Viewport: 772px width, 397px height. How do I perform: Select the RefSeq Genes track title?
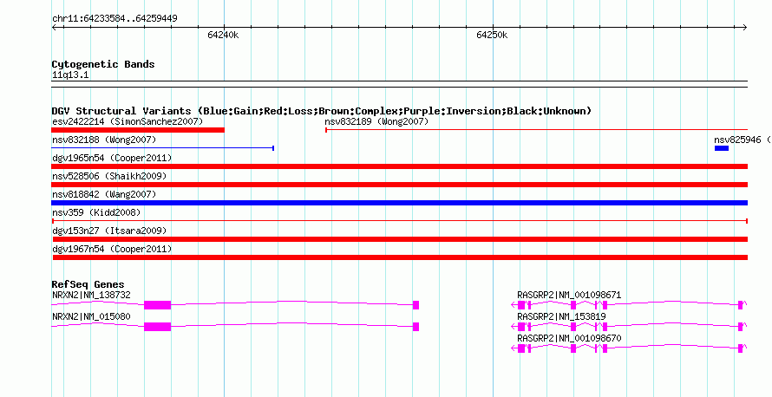coord(88,284)
